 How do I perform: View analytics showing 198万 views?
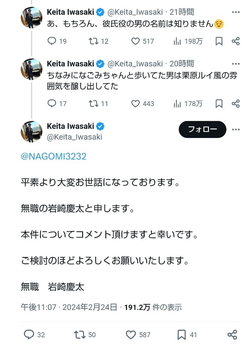coord(178,41)
